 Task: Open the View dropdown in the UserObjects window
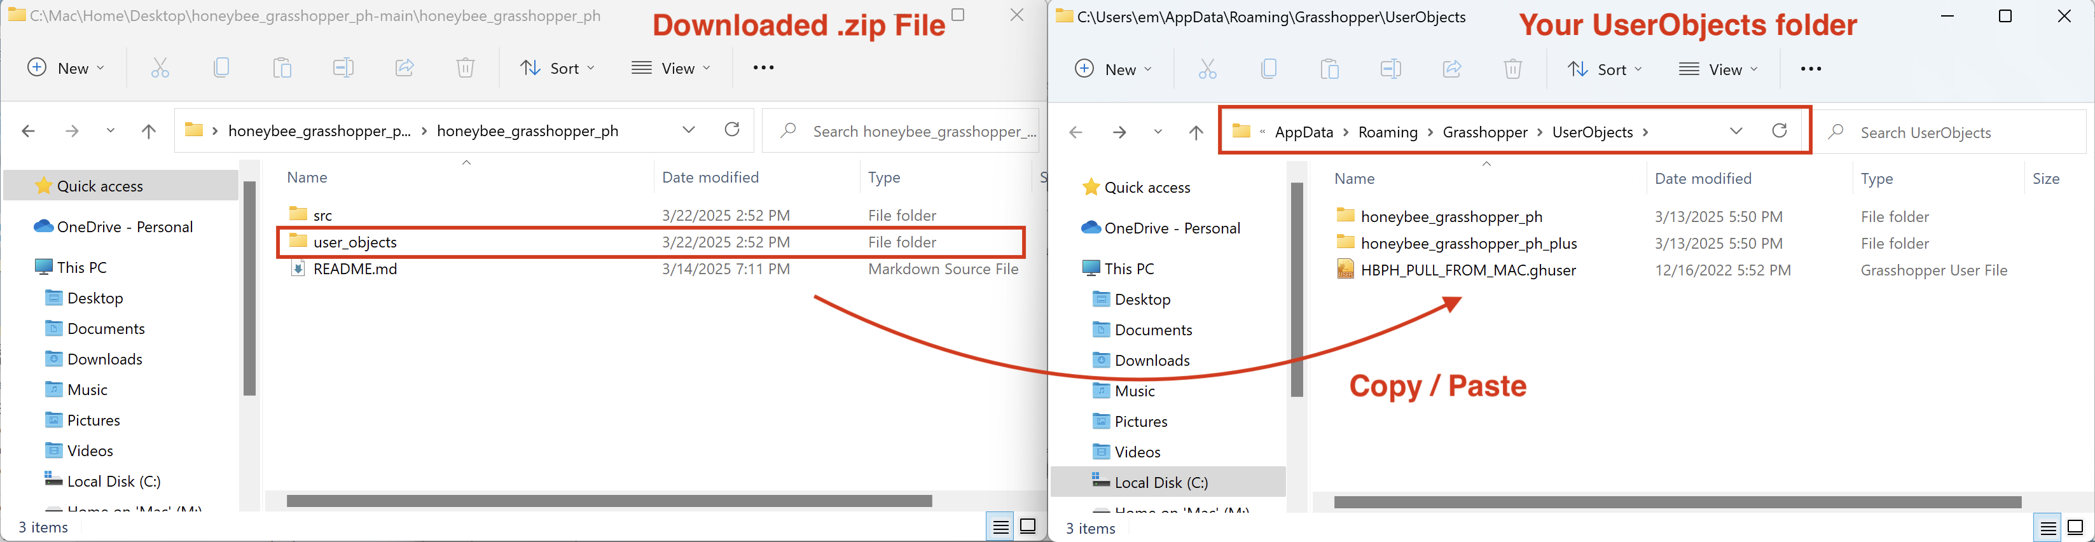[1718, 69]
